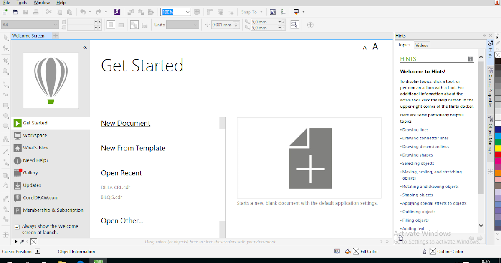Image resolution: width=501 pixels, height=263 pixels.
Task: Pick the green swatch in color palette
Action: tap(498, 142)
